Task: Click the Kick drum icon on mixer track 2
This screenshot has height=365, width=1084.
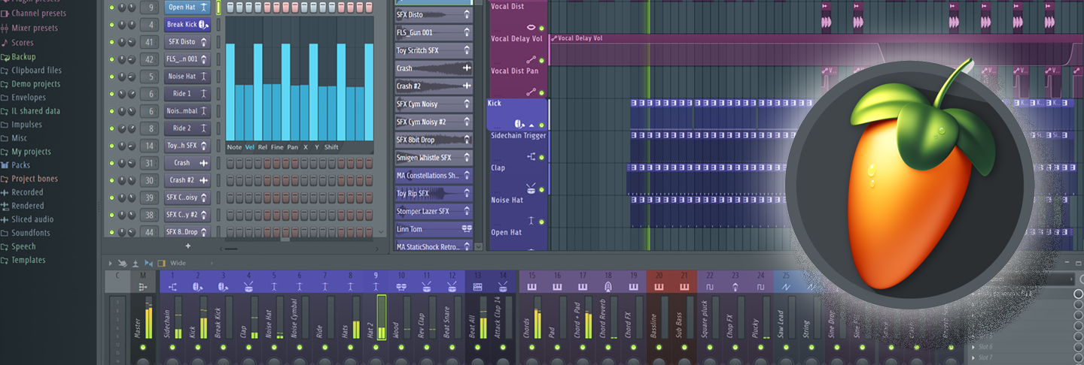Action: (x=198, y=287)
